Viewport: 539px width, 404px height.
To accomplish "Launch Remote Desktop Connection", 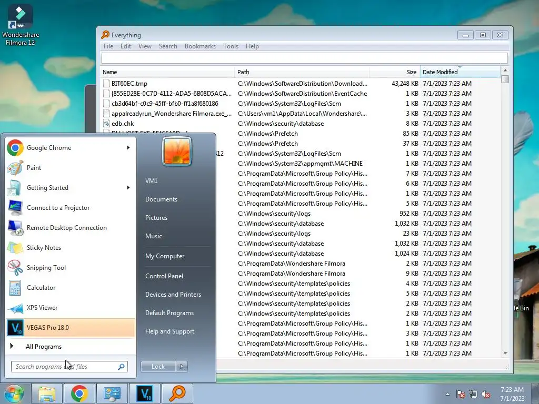I will tap(71, 227).
